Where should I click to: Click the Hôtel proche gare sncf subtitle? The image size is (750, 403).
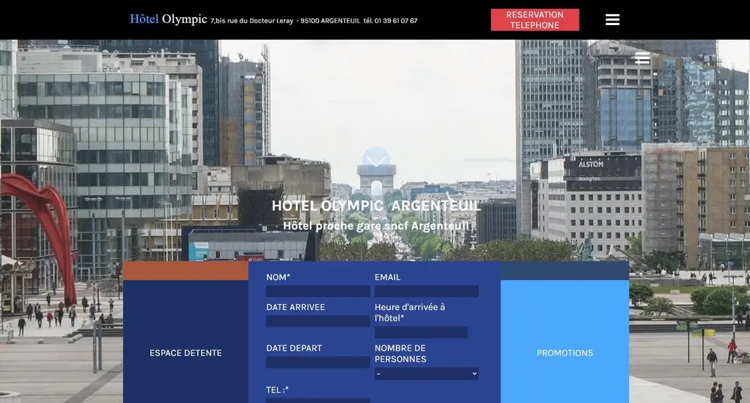pos(376,226)
